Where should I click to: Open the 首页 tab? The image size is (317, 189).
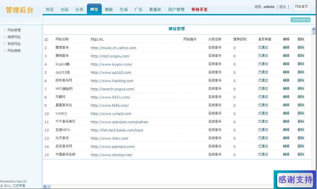pyautogui.click(x=50, y=10)
